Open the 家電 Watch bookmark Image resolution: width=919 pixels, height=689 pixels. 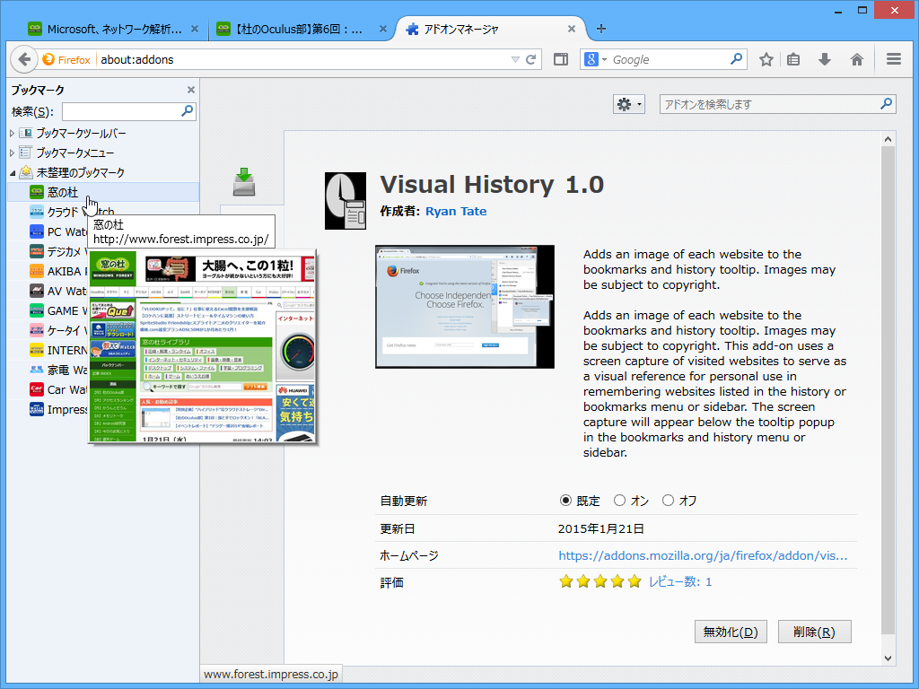57,371
